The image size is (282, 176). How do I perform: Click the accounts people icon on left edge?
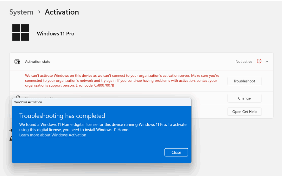click(10, 138)
